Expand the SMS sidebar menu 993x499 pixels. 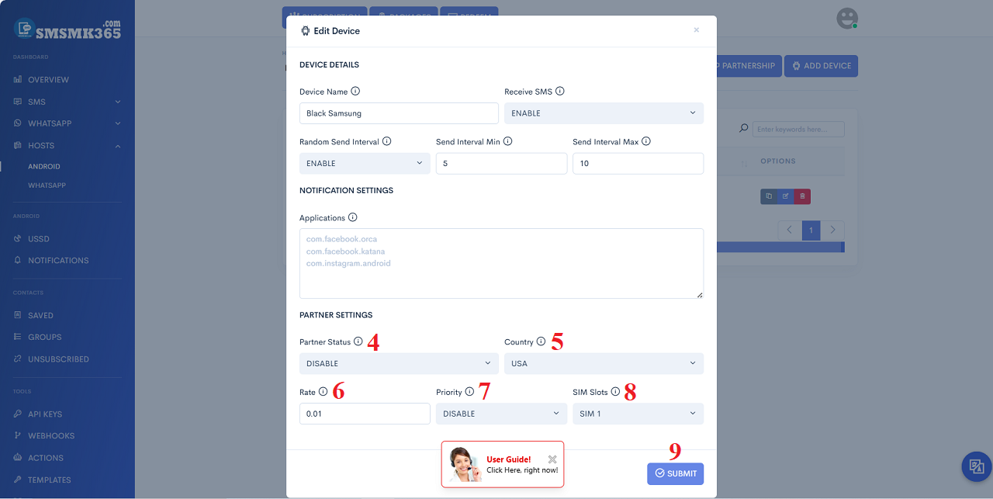click(67, 102)
